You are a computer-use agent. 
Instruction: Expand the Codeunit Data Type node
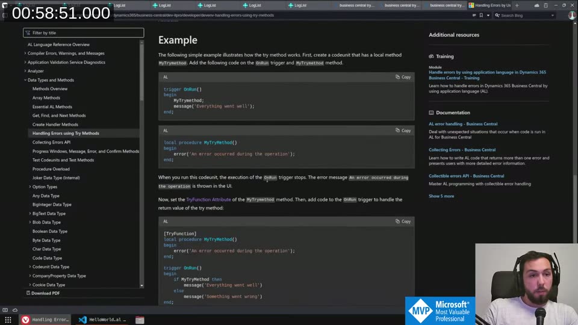coord(30,267)
